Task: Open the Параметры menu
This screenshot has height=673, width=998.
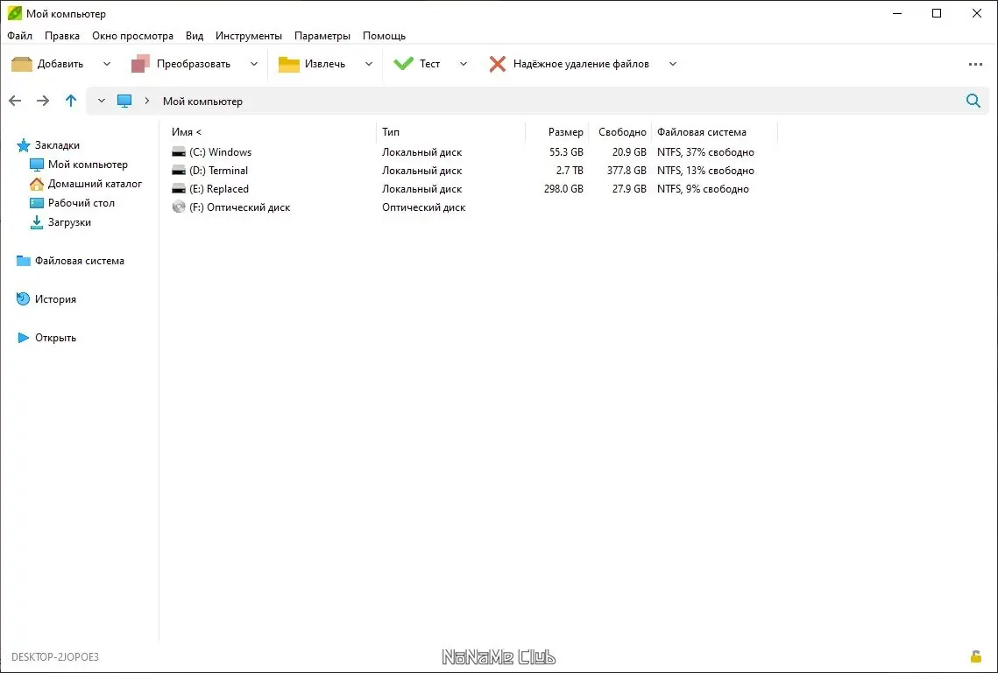Action: pyautogui.click(x=322, y=36)
